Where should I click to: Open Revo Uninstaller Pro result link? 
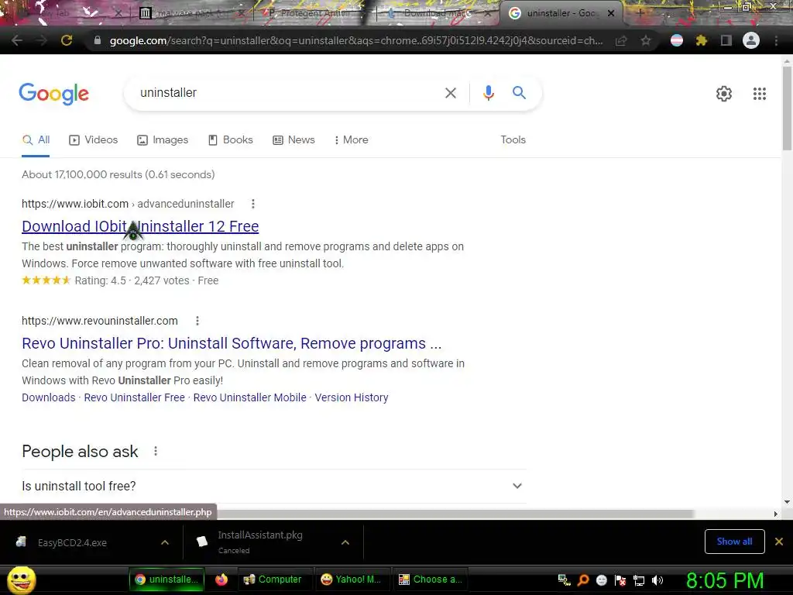[232, 343]
